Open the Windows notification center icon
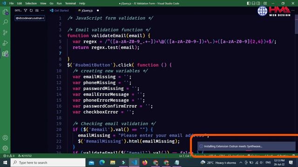298x167 pixels. click(291, 162)
